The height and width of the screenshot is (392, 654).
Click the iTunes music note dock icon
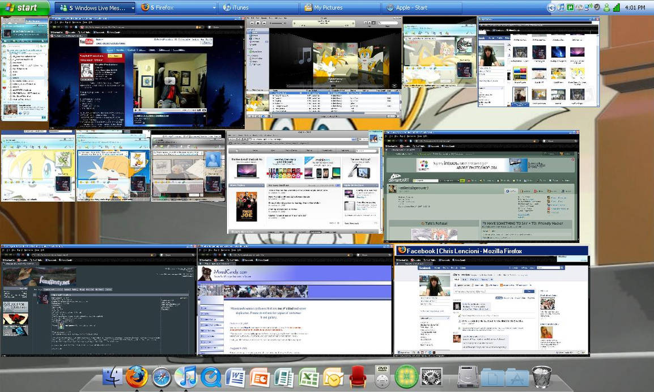[186, 376]
